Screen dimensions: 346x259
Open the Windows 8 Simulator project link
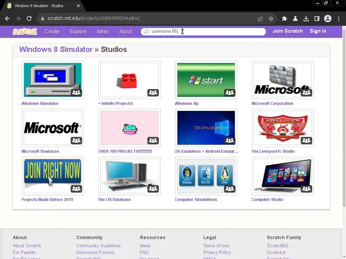pyautogui.click(x=56, y=49)
